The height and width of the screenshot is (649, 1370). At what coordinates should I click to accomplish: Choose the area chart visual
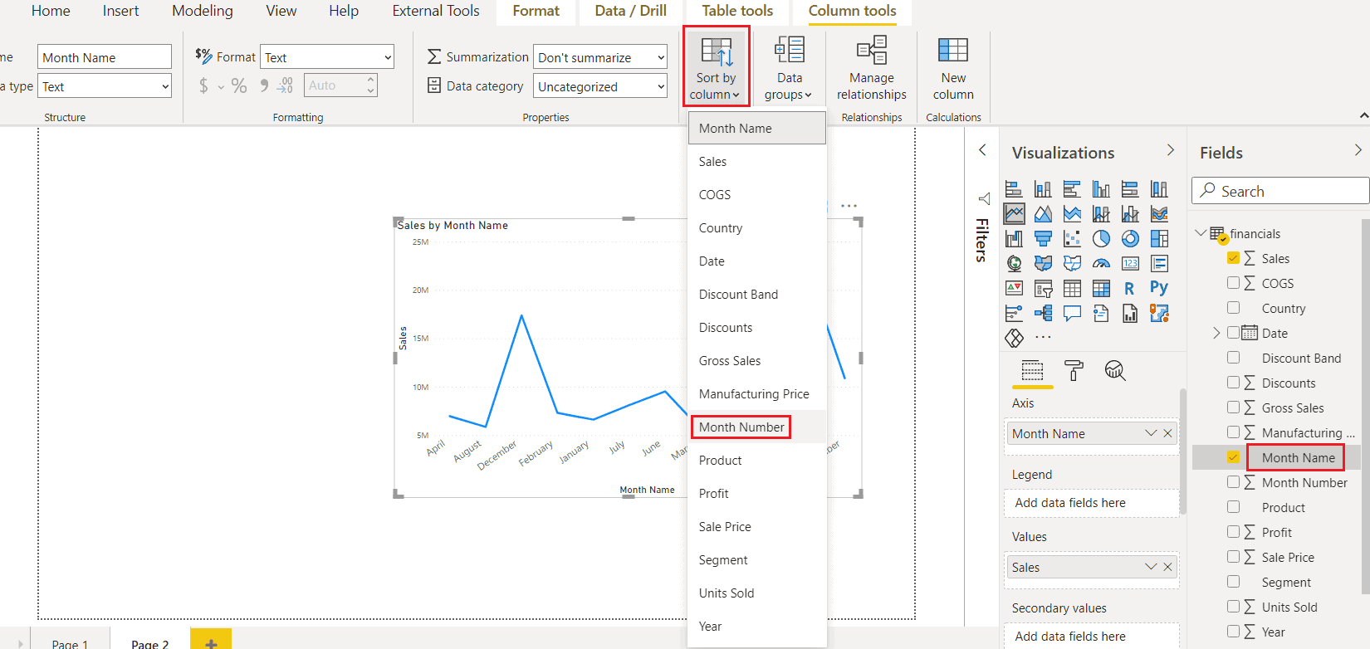(1043, 214)
